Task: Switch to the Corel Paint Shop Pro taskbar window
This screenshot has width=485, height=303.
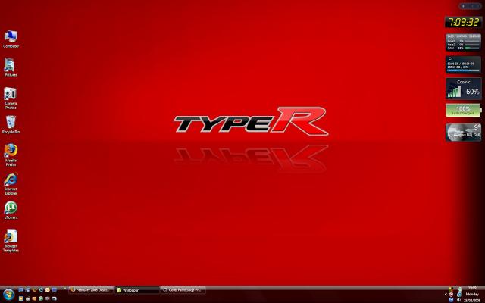Action: click(x=183, y=290)
